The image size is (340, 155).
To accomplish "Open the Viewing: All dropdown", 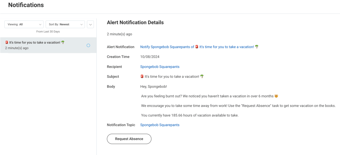I will pyautogui.click(x=24, y=24).
